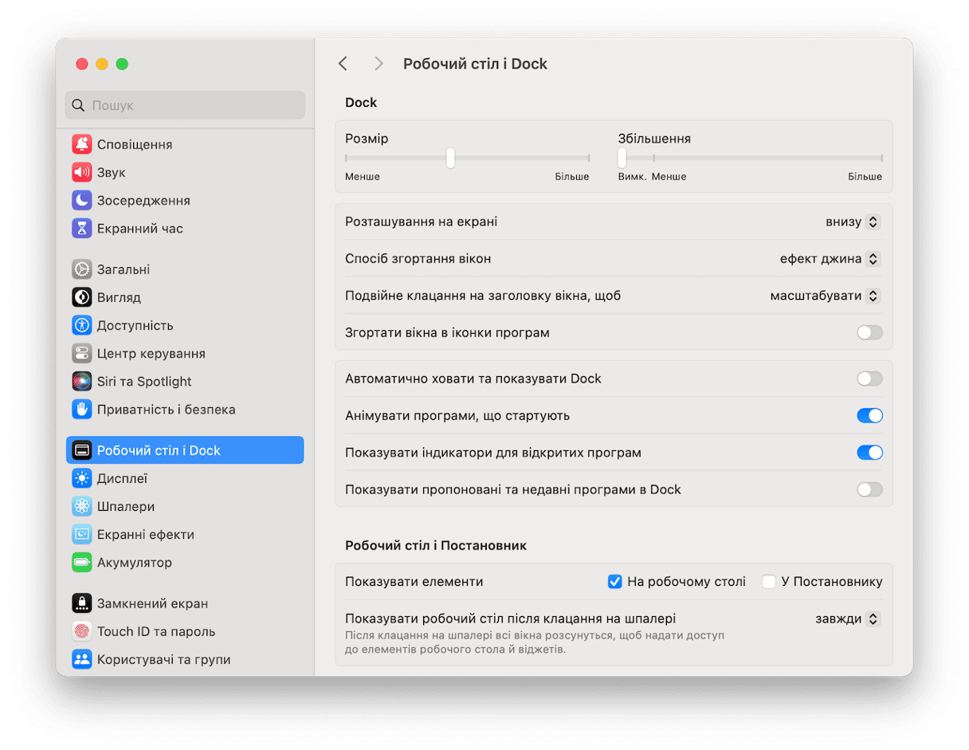The height and width of the screenshot is (750, 969).
Task: Enable Автоматично ховати та показувати Dock
Action: pos(869,379)
